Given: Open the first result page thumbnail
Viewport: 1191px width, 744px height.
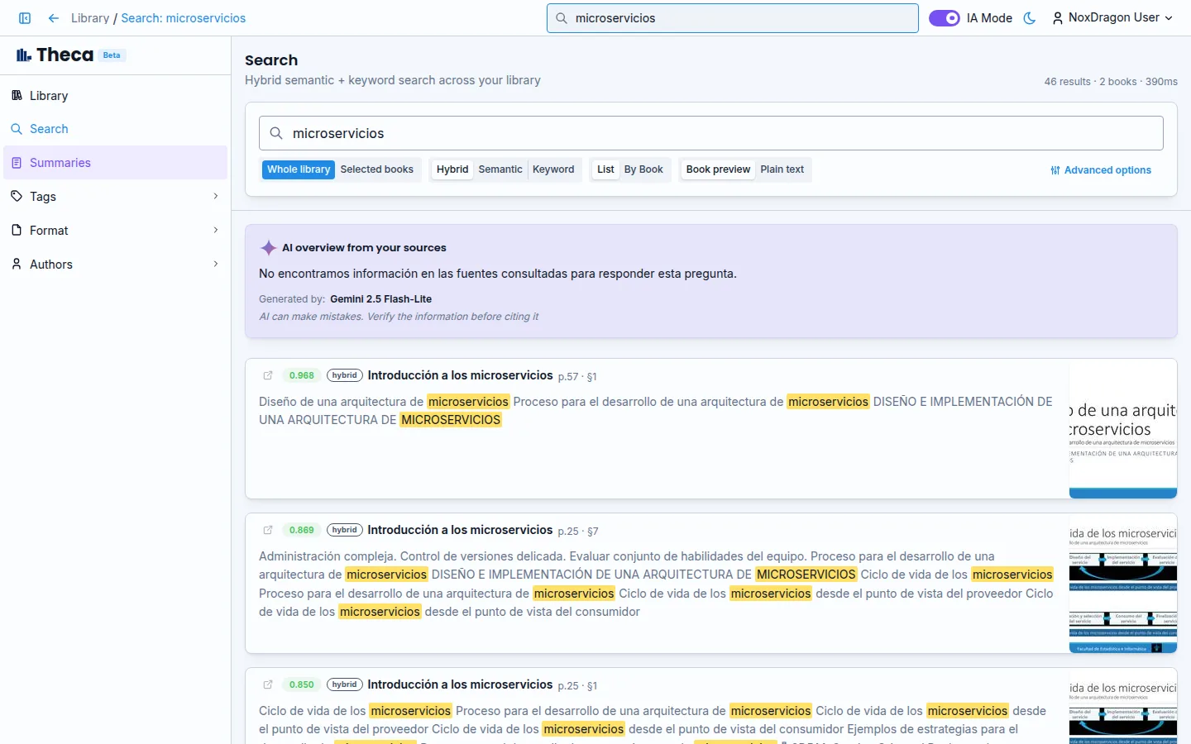Looking at the screenshot, I should pyautogui.click(x=1123, y=429).
